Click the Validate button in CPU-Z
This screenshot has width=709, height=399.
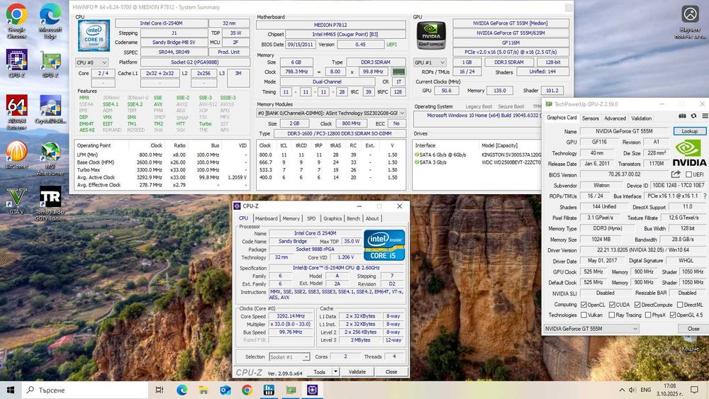357,371
